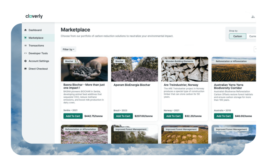Screen dimensions: 267x167
Task: Click the Developer Tools code icon
Action: (x=25, y=53)
